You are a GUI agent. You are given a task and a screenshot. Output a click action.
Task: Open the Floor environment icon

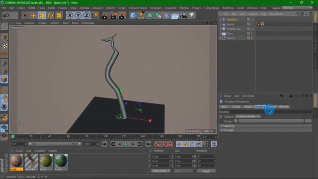[175, 15]
